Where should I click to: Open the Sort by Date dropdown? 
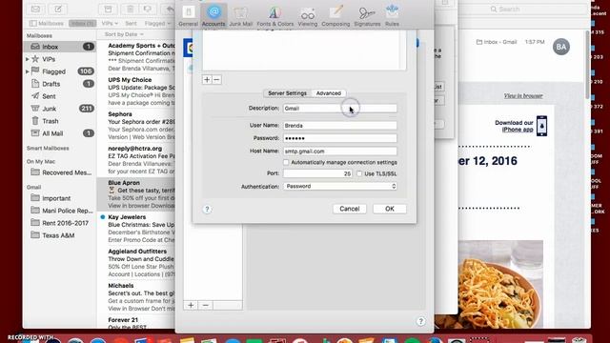[124, 34]
